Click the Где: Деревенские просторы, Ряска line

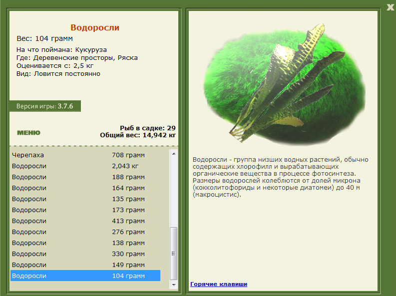click(x=77, y=58)
